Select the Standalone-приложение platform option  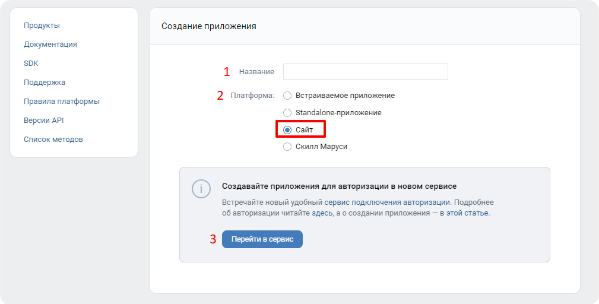[x=287, y=113]
